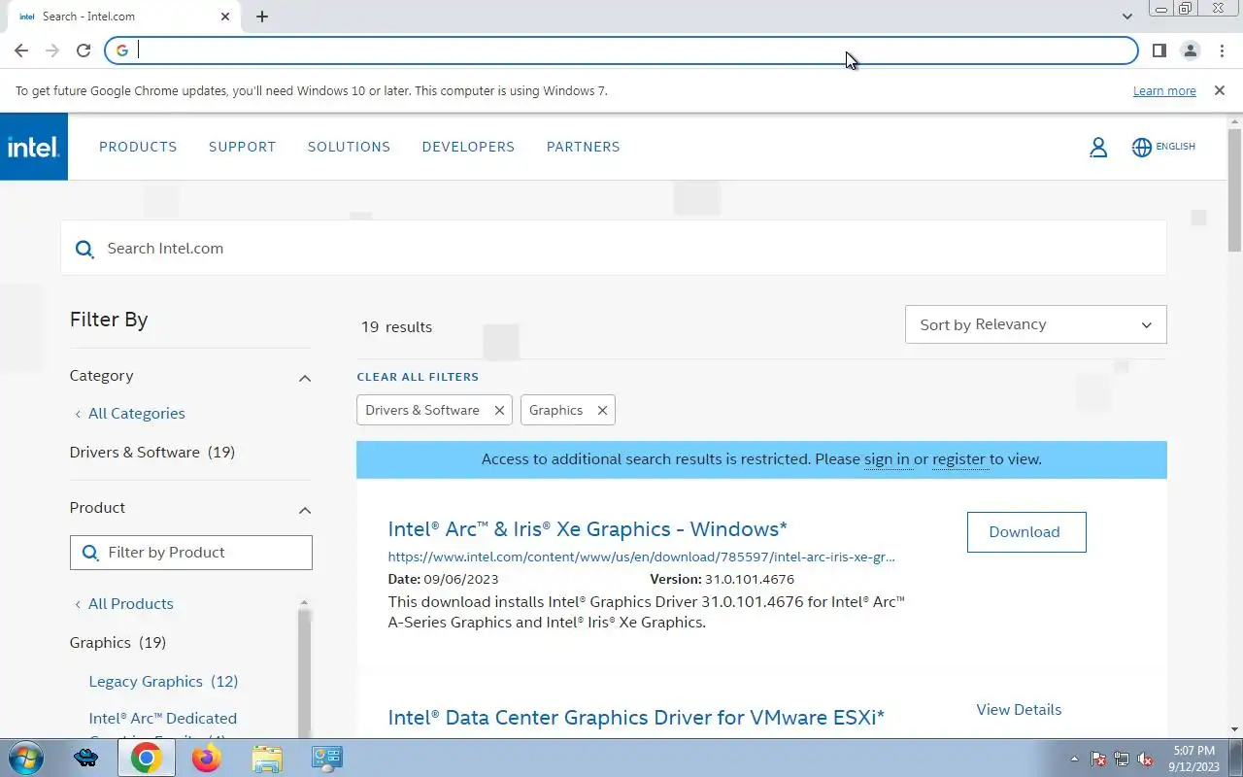The image size is (1243, 777).
Task: Select Graphics (19) product filter
Action: (x=118, y=643)
